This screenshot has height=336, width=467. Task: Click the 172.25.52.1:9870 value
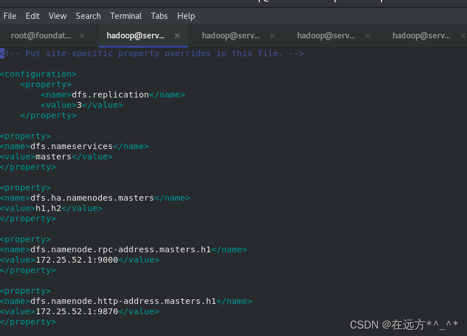[77, 311]
